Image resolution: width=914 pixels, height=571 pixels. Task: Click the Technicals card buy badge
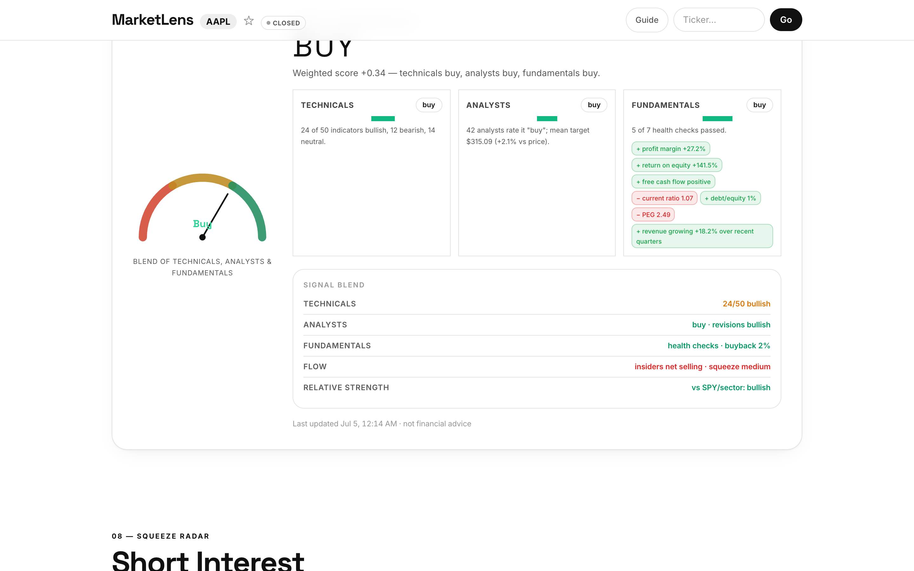point(429,105)
